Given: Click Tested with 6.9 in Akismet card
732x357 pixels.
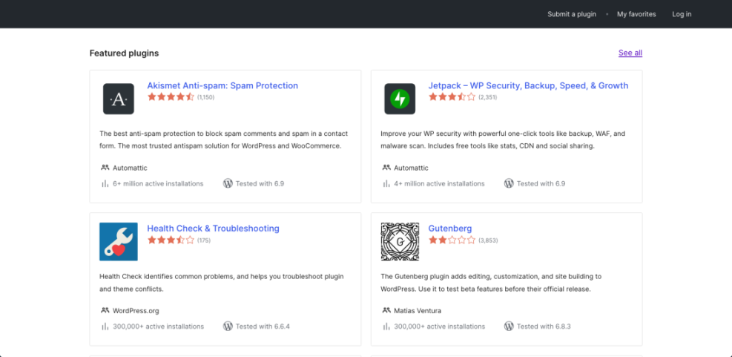Looking at the screenshot, I should (x=260, y=183).
